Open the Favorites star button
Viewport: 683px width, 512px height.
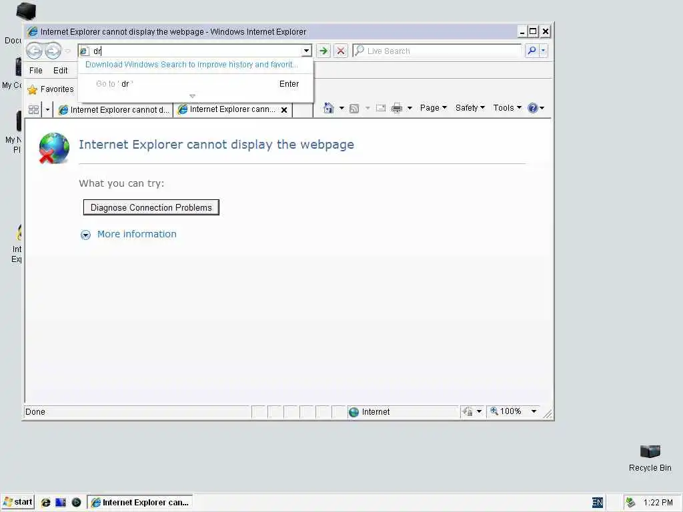(x=51, y=89)
